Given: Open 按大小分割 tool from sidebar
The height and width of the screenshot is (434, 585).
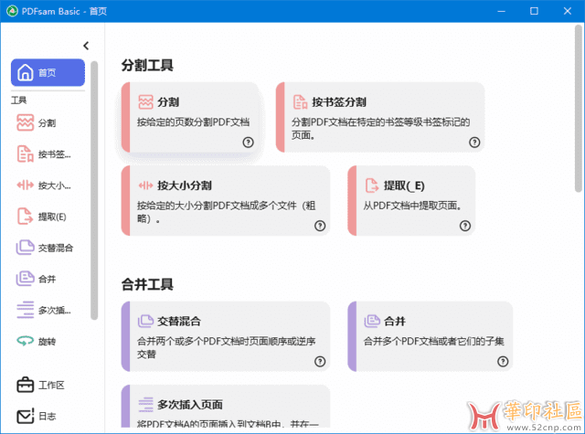Looking at the screenshot, I should (x=26, y=185).
